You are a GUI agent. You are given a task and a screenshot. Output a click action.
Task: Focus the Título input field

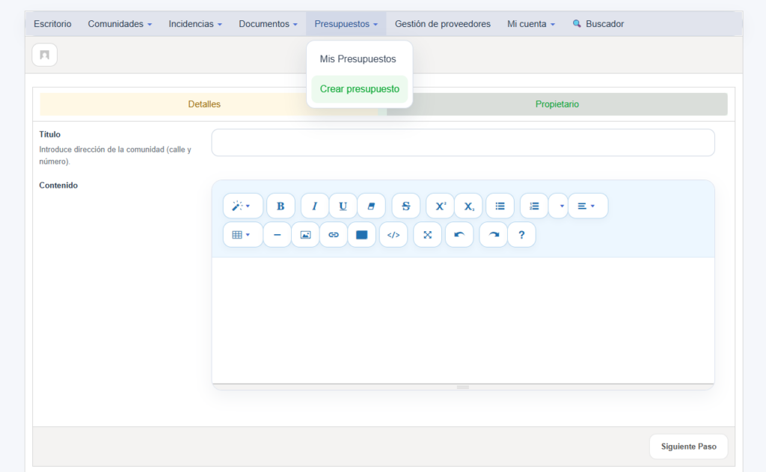(x=462, y=143)
